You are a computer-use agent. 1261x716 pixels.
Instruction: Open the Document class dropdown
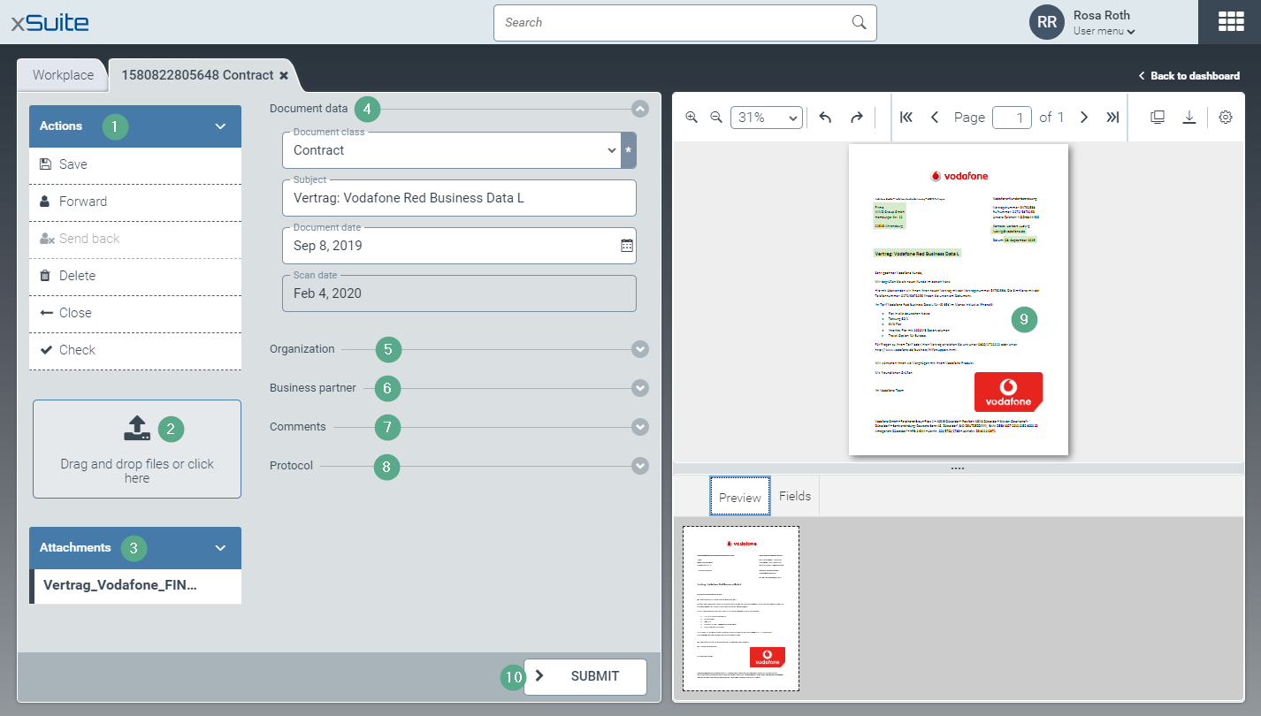tap(451, 150)
